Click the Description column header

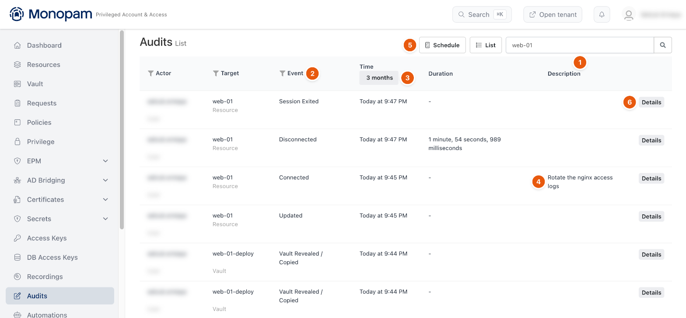pyautogui.click(x=564, y=73)
